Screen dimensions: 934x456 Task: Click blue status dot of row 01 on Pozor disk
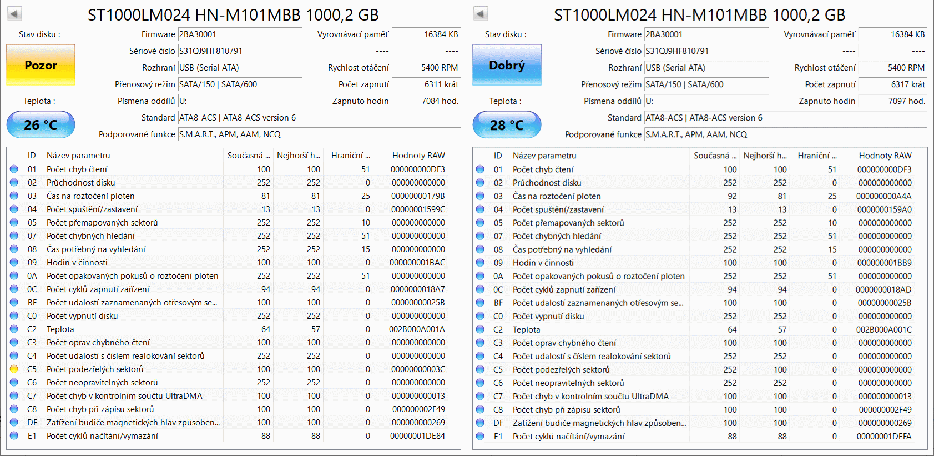point(14,169)
